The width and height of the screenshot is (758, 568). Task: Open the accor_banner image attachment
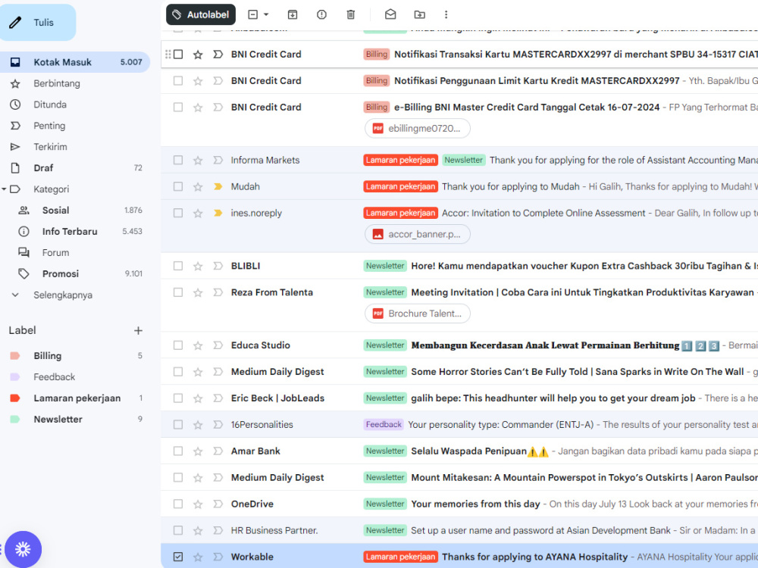point(417,234)
